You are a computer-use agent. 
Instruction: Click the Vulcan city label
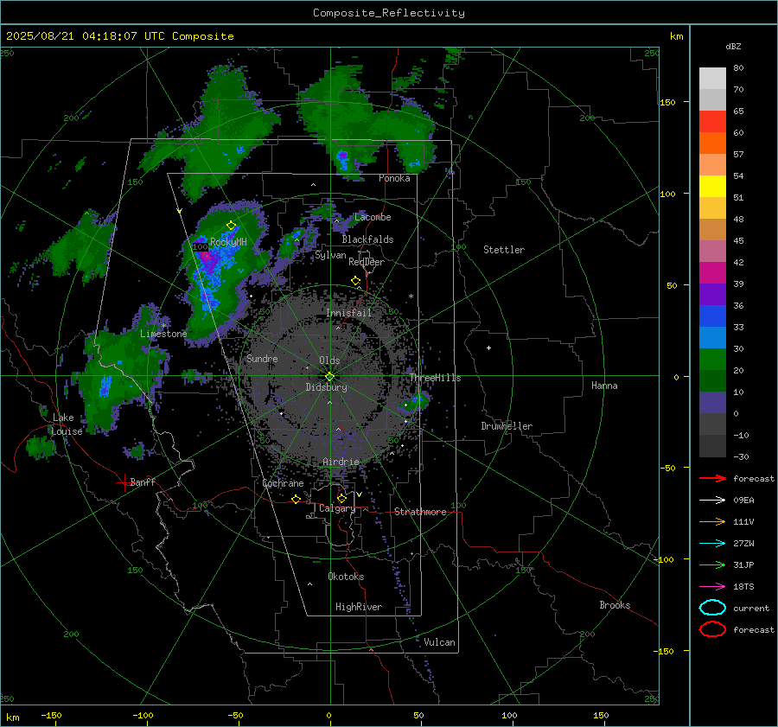coord(439,642)
